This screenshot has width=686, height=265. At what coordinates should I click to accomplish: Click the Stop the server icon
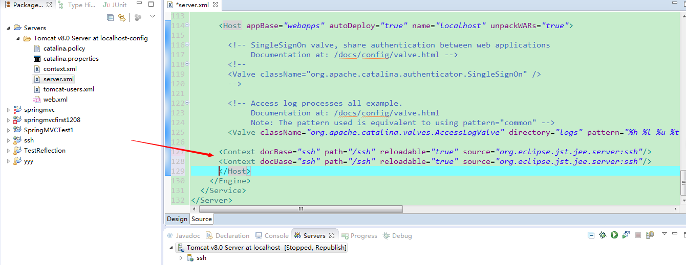pyautogui.click(x=638, y=235)
